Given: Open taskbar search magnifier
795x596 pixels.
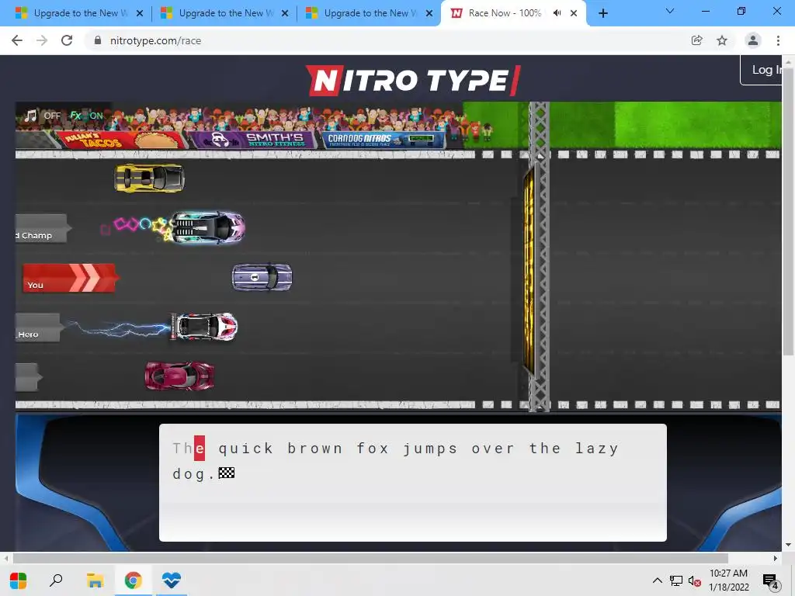Looking at the screenshot, I should pos(56,580).
